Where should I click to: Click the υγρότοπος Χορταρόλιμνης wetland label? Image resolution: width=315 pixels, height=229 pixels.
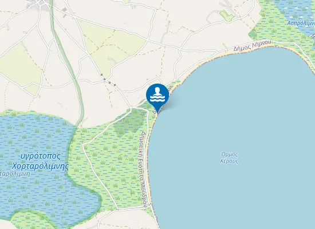[x=41, y=161]
